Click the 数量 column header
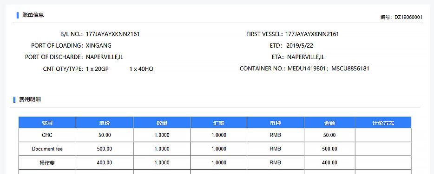Viewport: 434px width, 174px height. click(162, 123)
